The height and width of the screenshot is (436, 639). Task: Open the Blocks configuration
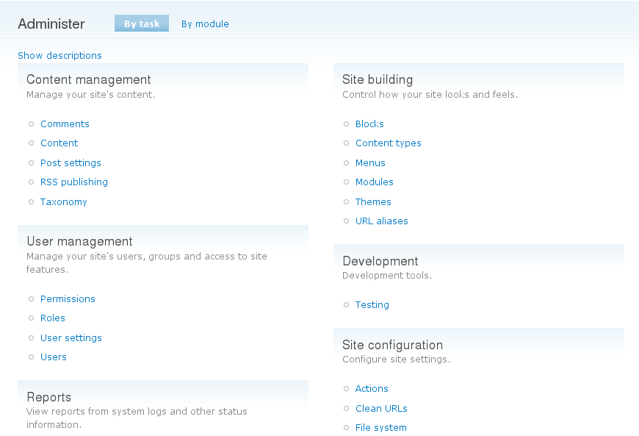(369, 124)
